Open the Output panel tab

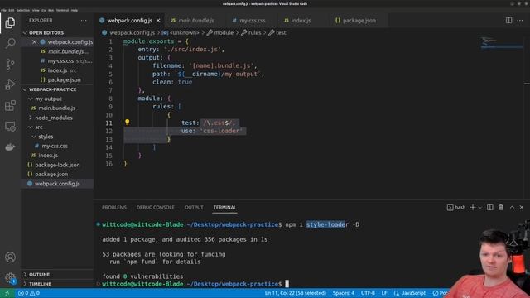click(194, 207)
